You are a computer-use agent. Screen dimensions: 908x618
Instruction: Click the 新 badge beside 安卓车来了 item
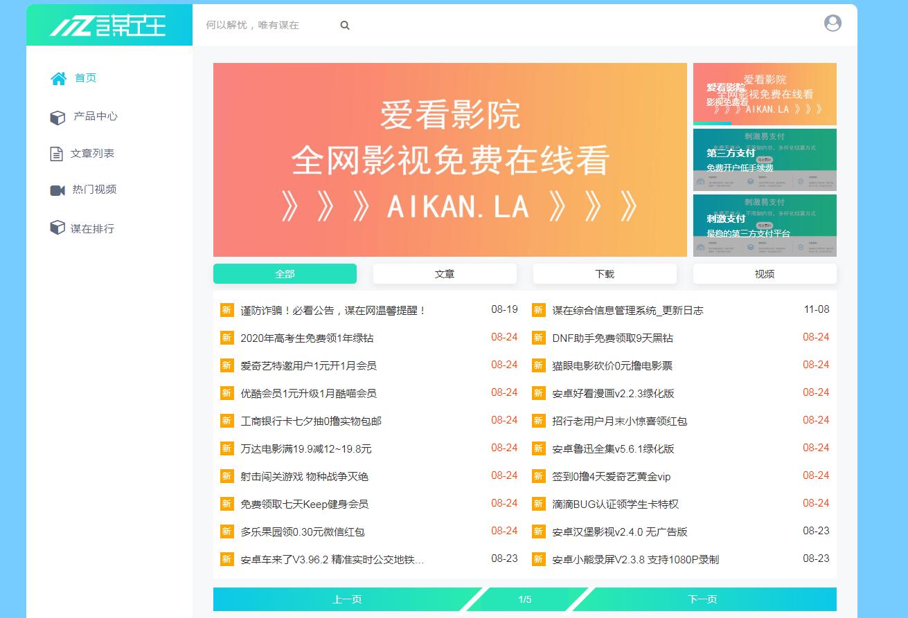(x=227, y=559)
